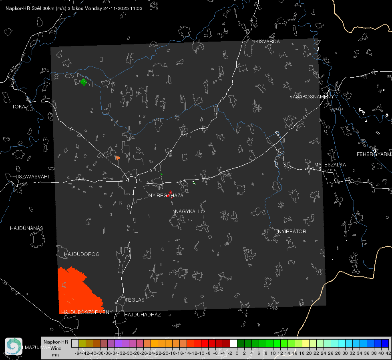Viewport: 392px width, 360px height.
Task: Click the 42 value at legend end
Action: pyautogui.click(x=388, y=353)
